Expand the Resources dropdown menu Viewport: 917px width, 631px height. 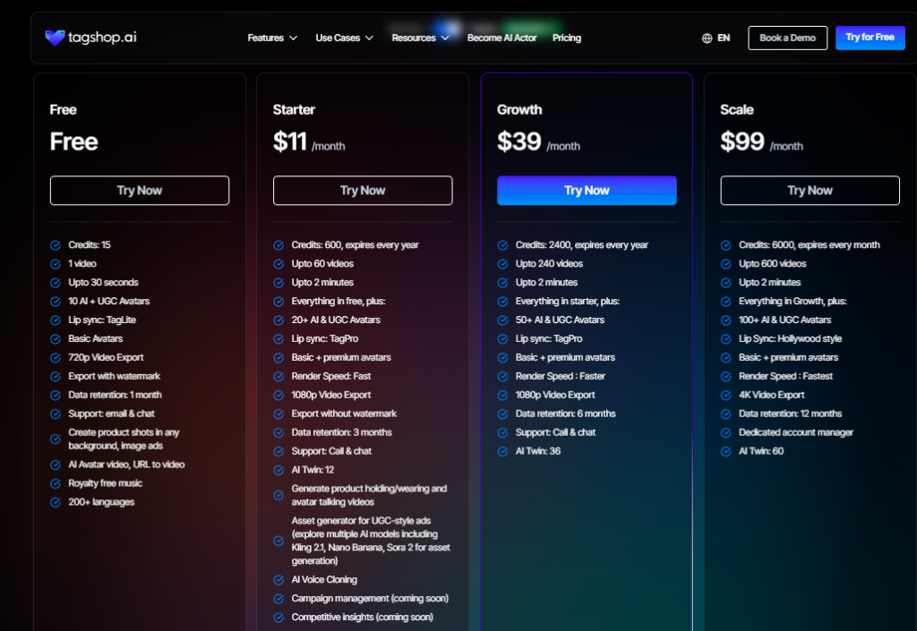(x=420, y=38)
